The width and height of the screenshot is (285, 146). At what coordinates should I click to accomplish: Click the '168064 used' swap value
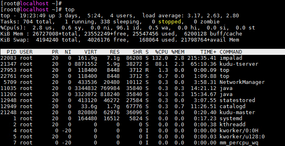[158, 40]
